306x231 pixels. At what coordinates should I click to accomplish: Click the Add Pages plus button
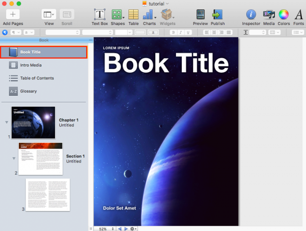pos(13,15)
